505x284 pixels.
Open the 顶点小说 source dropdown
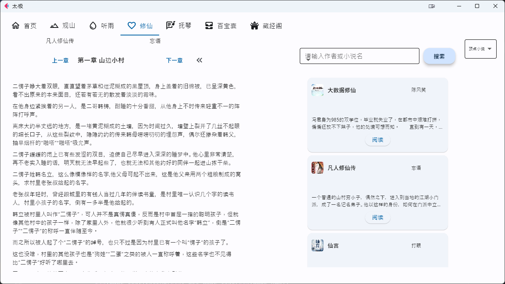tap(480, 49)
